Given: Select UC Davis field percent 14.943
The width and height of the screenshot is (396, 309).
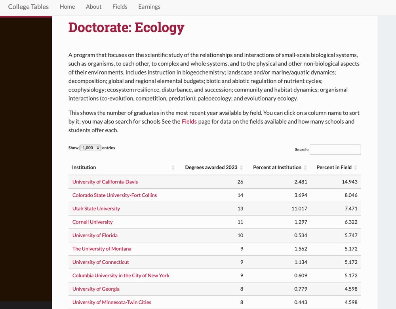Looking at the screenshot, I should click(x=350, y=182).
